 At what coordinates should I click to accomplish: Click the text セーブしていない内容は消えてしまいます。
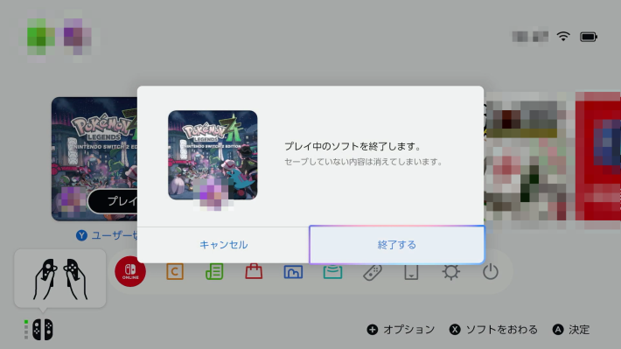pos(364,162)
